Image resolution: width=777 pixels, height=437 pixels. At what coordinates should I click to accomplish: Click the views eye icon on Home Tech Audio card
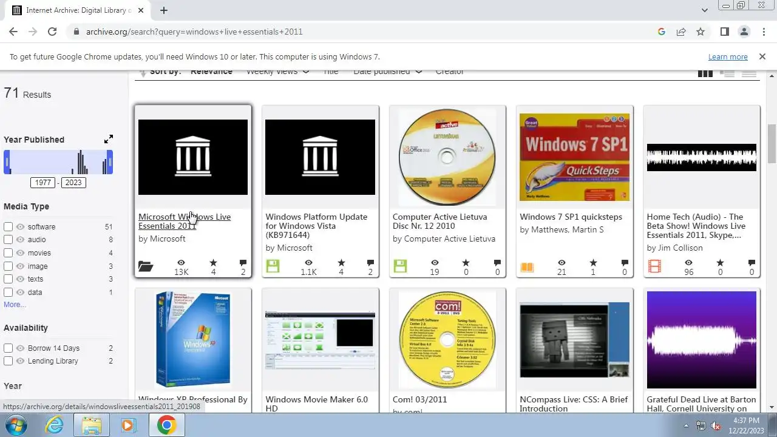click(x=689, y=263)
